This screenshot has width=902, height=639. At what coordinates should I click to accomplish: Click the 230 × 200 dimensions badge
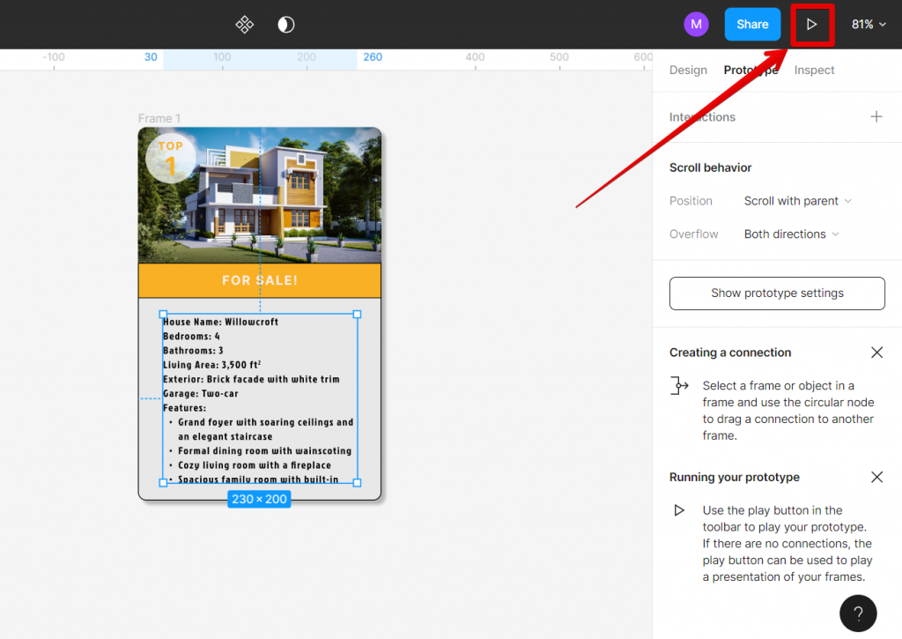(259, 498)
